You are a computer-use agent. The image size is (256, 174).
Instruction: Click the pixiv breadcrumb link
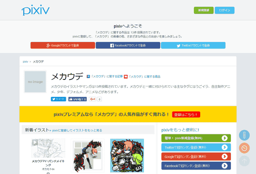[25, 62]
